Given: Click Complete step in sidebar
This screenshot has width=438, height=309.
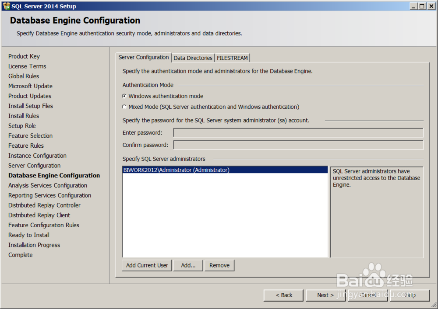Looking at the screenshot, I should (21, 255).
